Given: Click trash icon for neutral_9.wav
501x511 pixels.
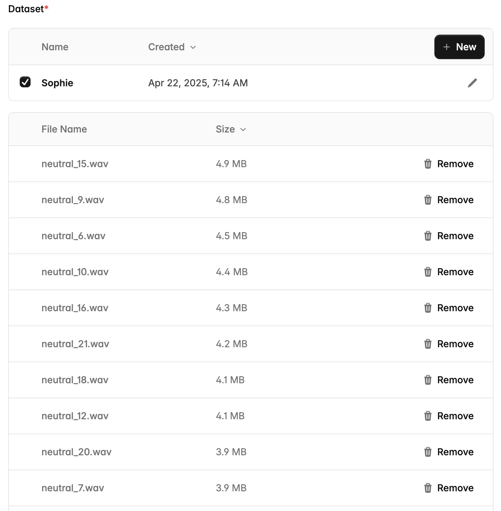Looking at the screenshot, I should 428,200.
